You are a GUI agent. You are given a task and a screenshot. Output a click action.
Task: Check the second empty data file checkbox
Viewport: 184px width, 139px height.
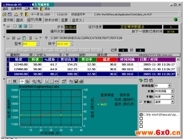click(141, 119)
